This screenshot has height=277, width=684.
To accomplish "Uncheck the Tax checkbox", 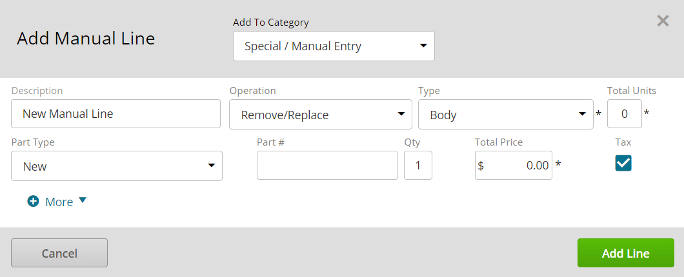I will pyautogui.click(x=623, y=164).
